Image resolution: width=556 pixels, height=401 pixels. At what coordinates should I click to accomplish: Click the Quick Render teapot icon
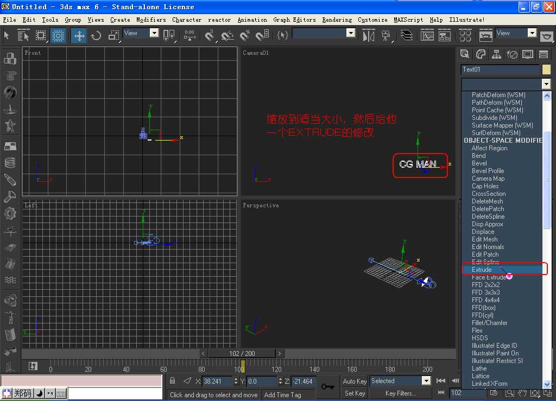pos(546,36)
